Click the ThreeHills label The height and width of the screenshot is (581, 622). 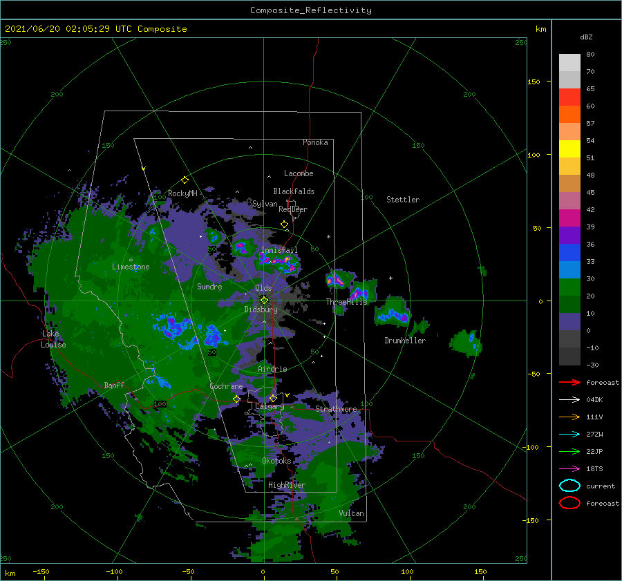pos(347,302)
